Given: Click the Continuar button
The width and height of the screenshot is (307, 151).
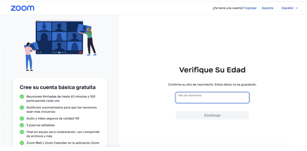Looking at the screenshot, I should pyautogui.click(x=213, y=115).
